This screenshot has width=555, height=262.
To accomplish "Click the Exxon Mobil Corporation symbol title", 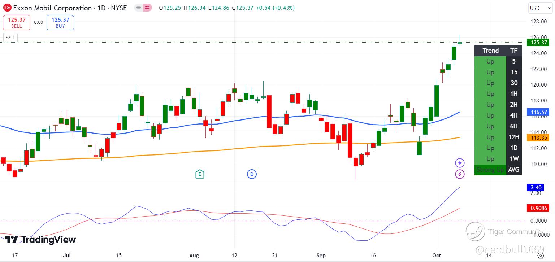I will click(70, 8).
